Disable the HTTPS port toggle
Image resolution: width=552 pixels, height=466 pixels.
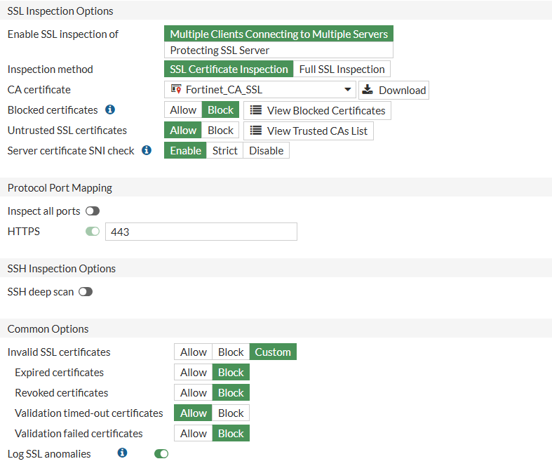[93, 231]
